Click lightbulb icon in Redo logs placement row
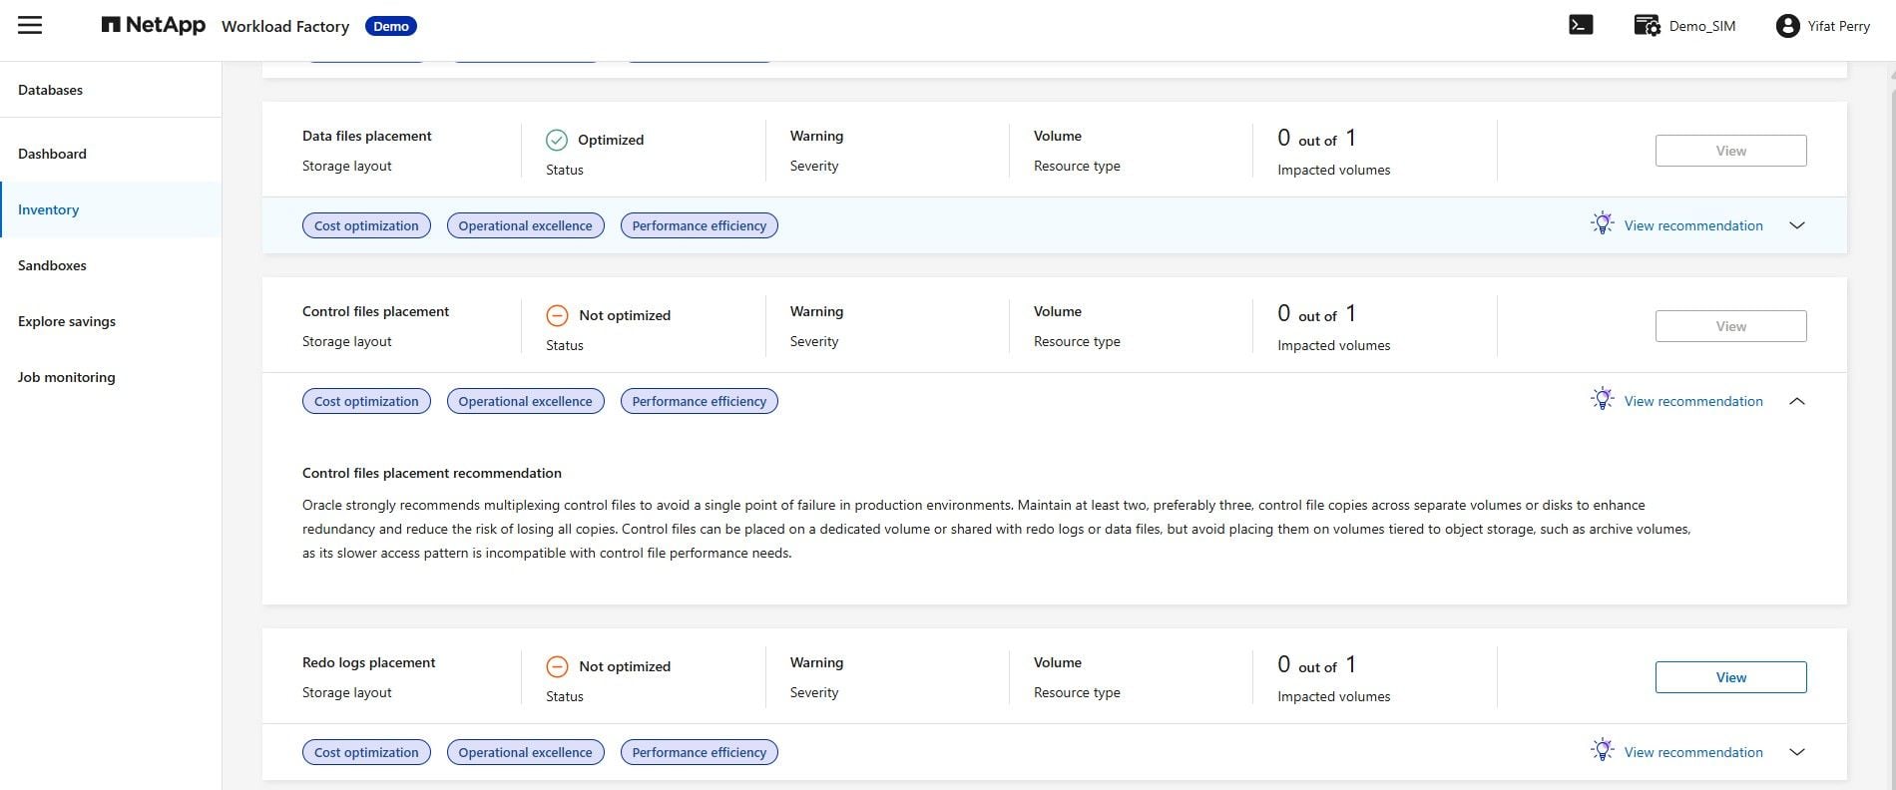 tap(1602, 750)
